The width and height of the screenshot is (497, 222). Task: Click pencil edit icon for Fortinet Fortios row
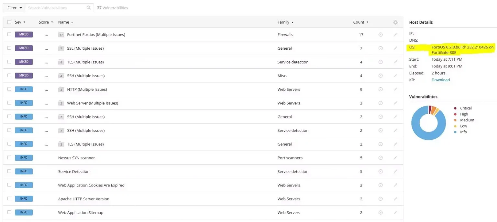395,35
